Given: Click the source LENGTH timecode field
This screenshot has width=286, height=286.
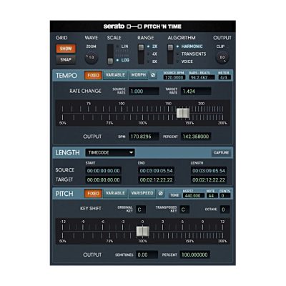Looking at the screenshot, I should [x=209, y=171].
